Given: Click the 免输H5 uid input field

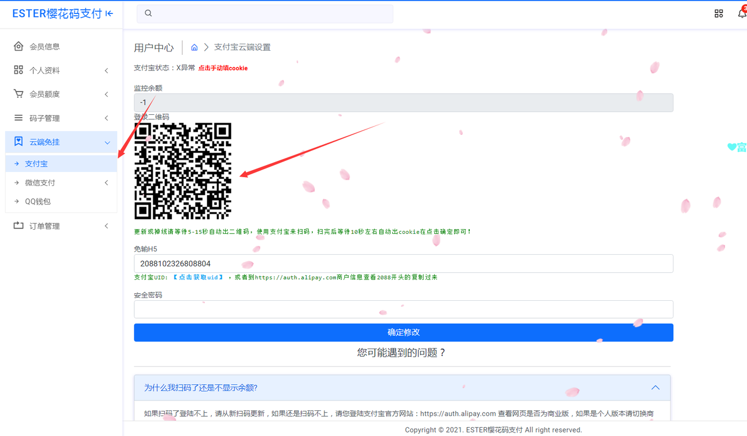Looking at the screenshot, I should [404, 263].
